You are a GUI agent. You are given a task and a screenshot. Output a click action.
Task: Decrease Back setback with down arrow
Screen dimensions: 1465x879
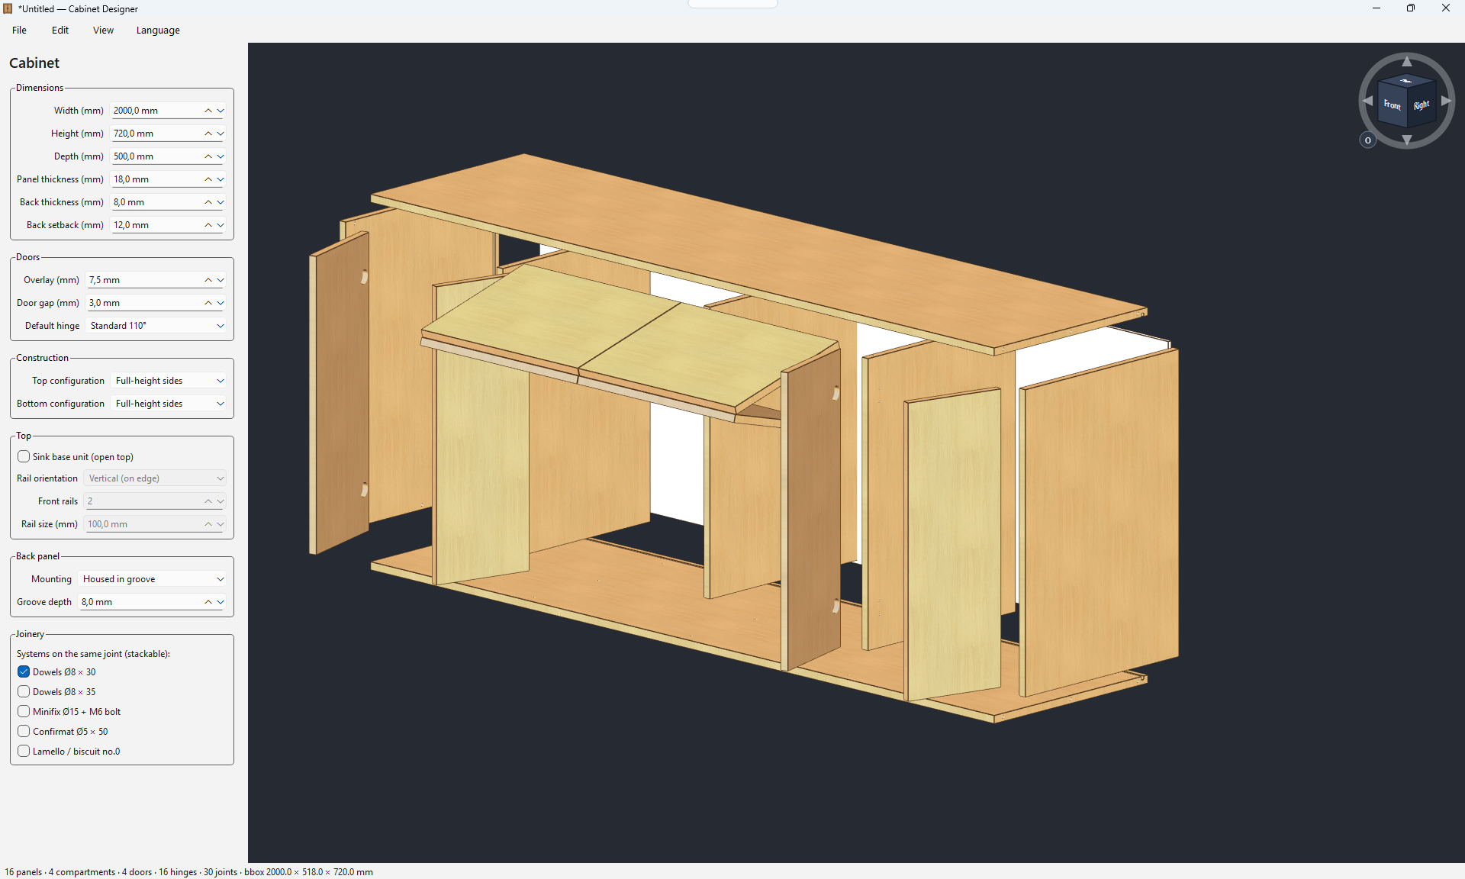click(x=221, y=225)
